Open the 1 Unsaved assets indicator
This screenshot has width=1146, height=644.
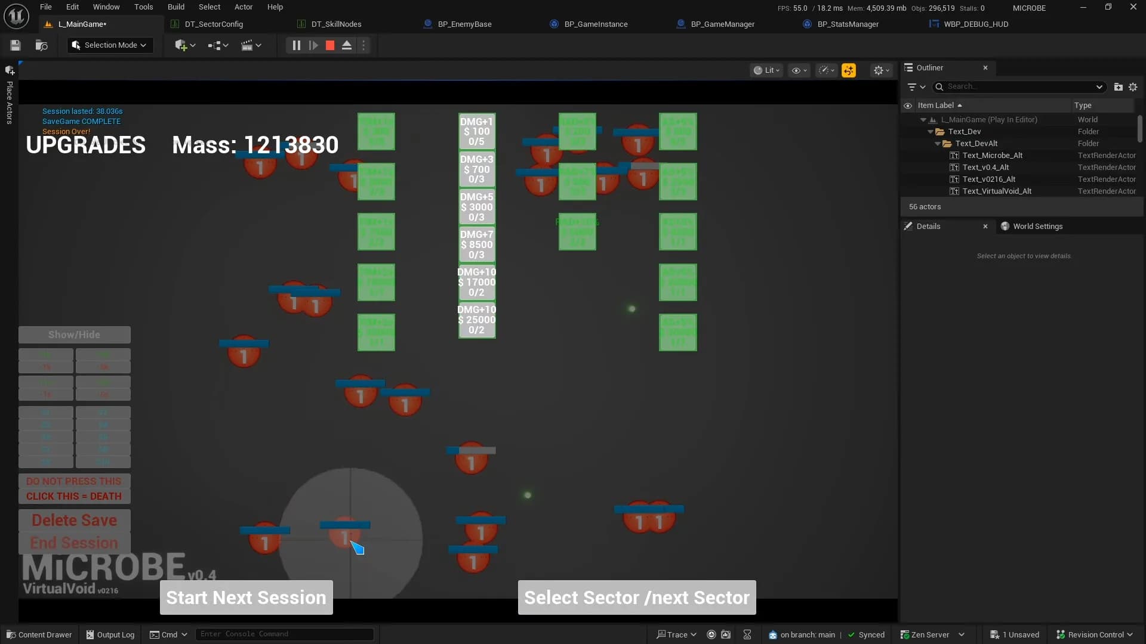(x=1015, y=634)
